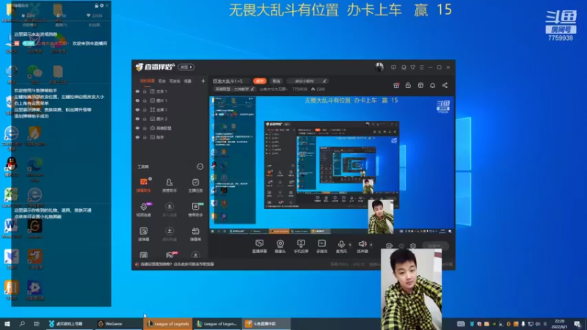The height and width of the screenshot is (330, 587).
Task: Open the streamer tasks tool
Action: click(195, 185)
